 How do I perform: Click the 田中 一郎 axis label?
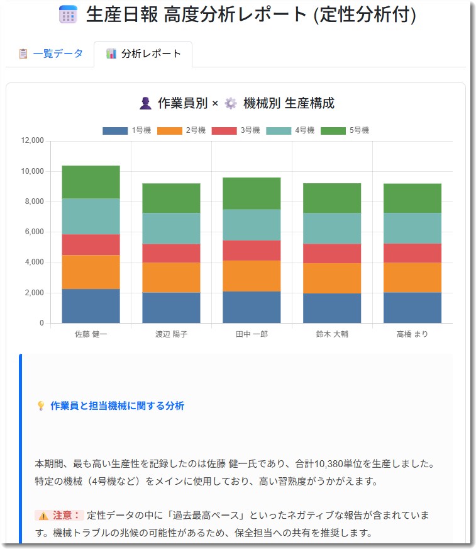252,334
